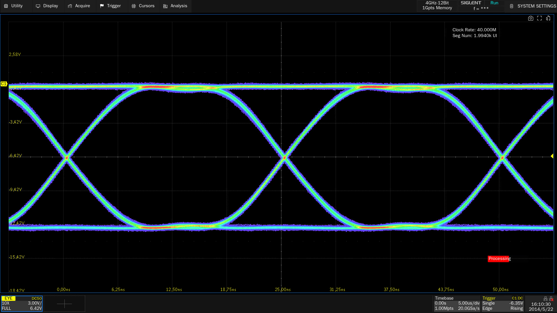This screenshot has height=313, width=557.
Task: Open the Trigger info box
Action: [x=502, y=303]
